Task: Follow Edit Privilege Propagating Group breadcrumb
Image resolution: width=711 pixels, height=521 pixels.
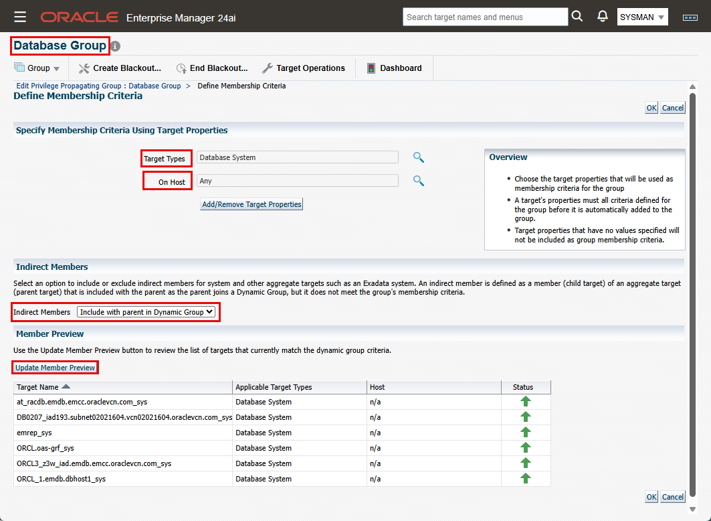Action: pyautogui.click(x=98, y=86)
